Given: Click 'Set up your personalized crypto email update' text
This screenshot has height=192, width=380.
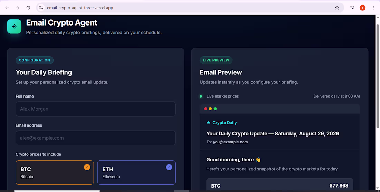Looking at the screenshot, I should tap(62, 82).
